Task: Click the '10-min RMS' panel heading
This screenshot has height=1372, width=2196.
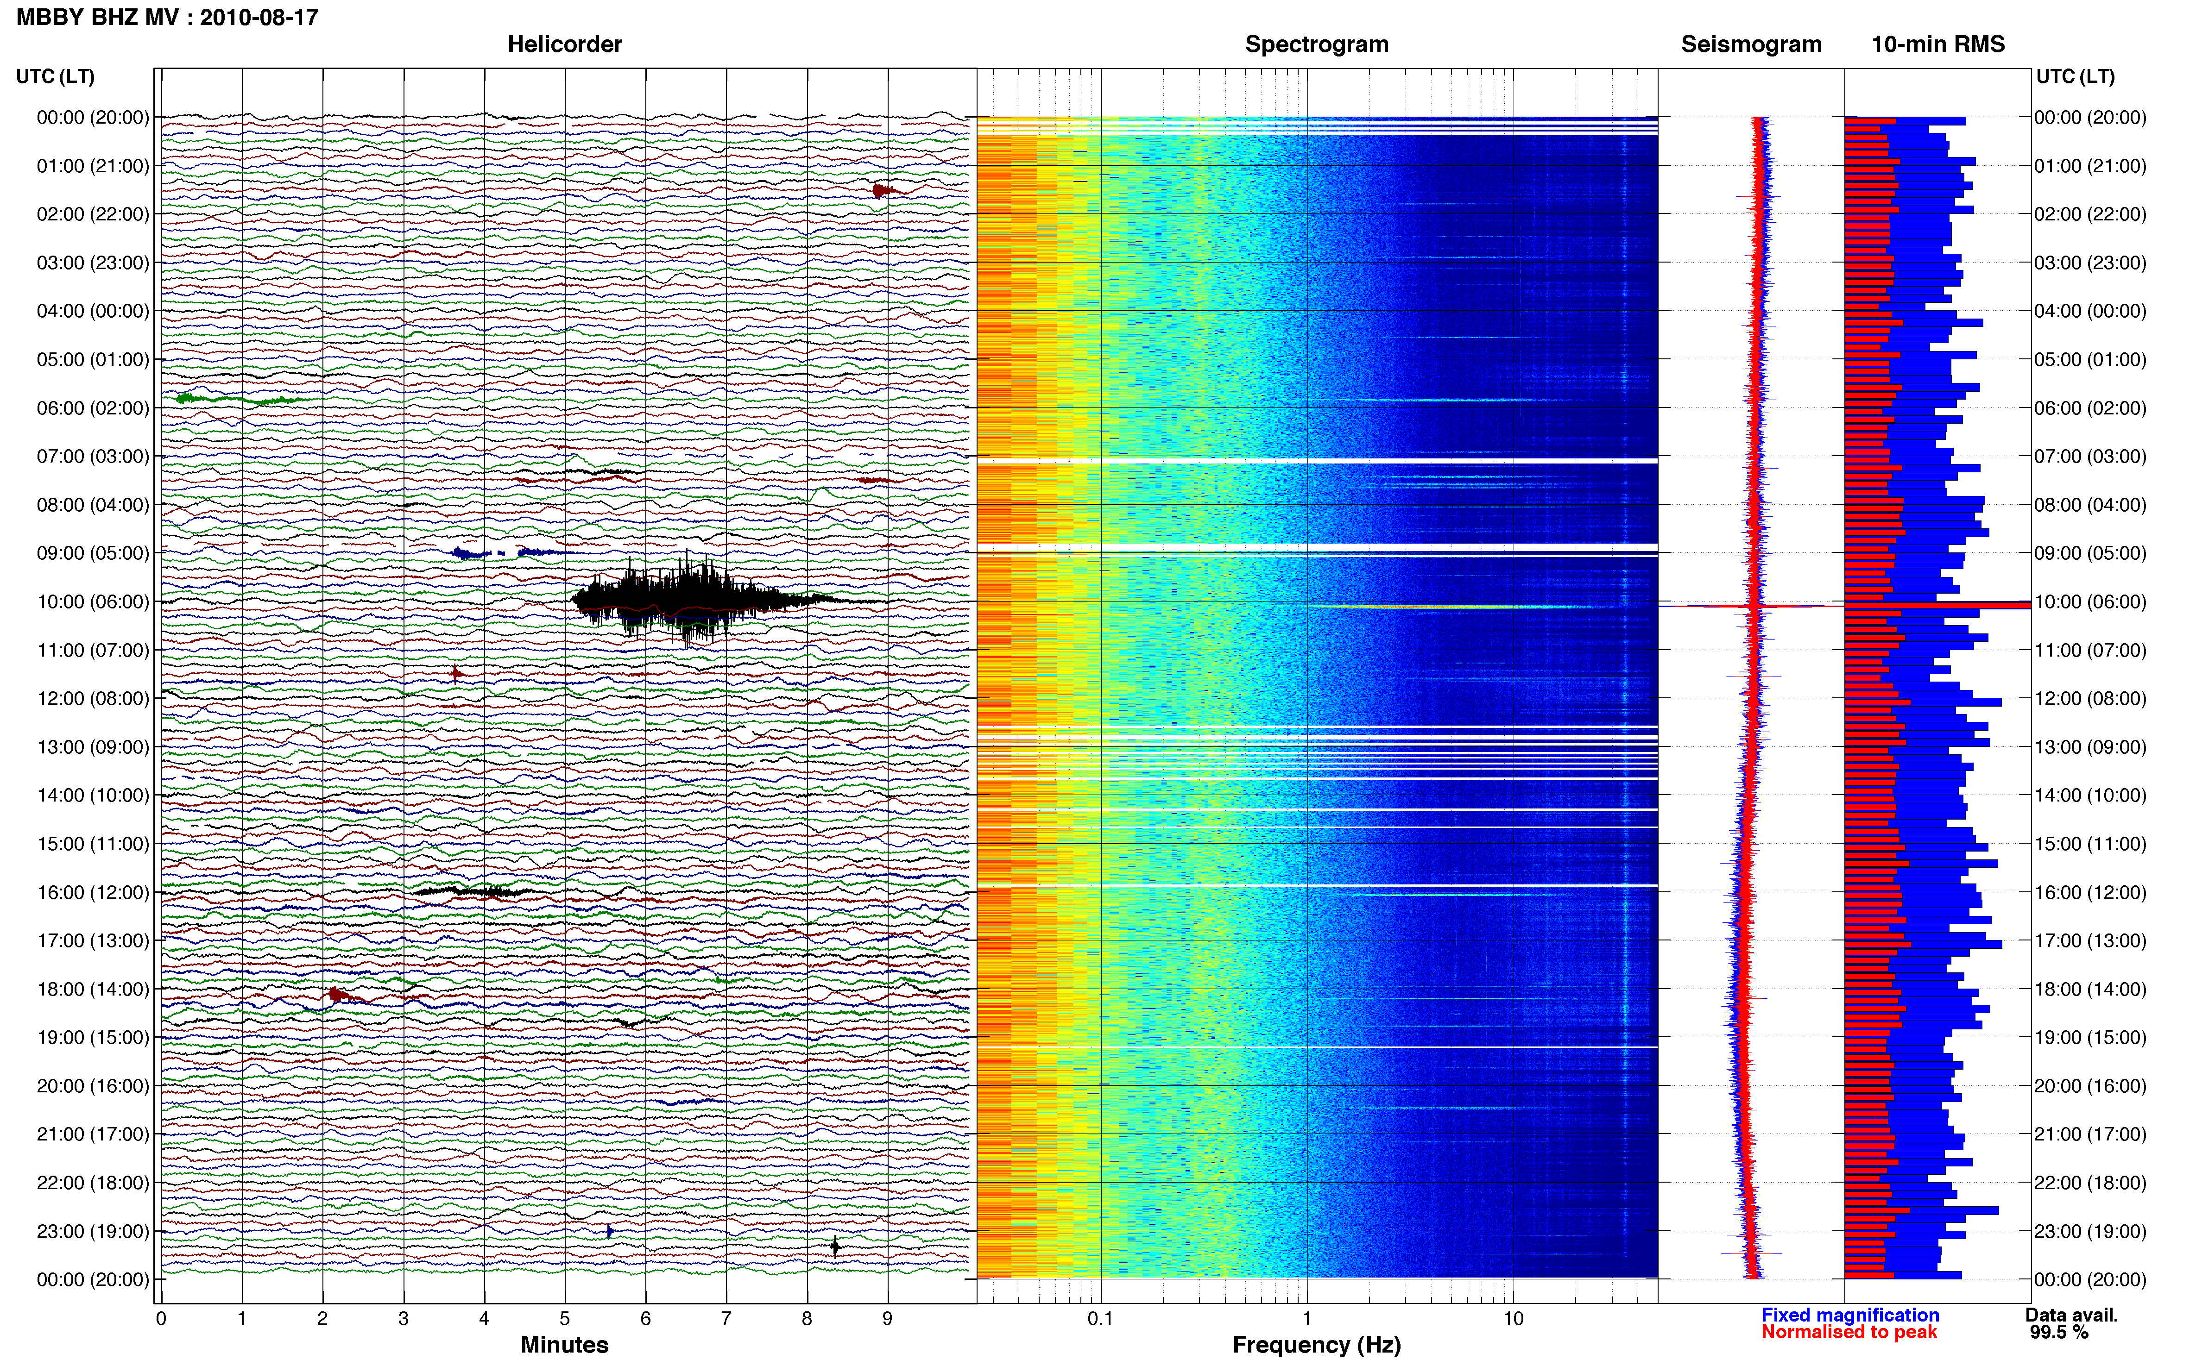Action: (1938, 44)
